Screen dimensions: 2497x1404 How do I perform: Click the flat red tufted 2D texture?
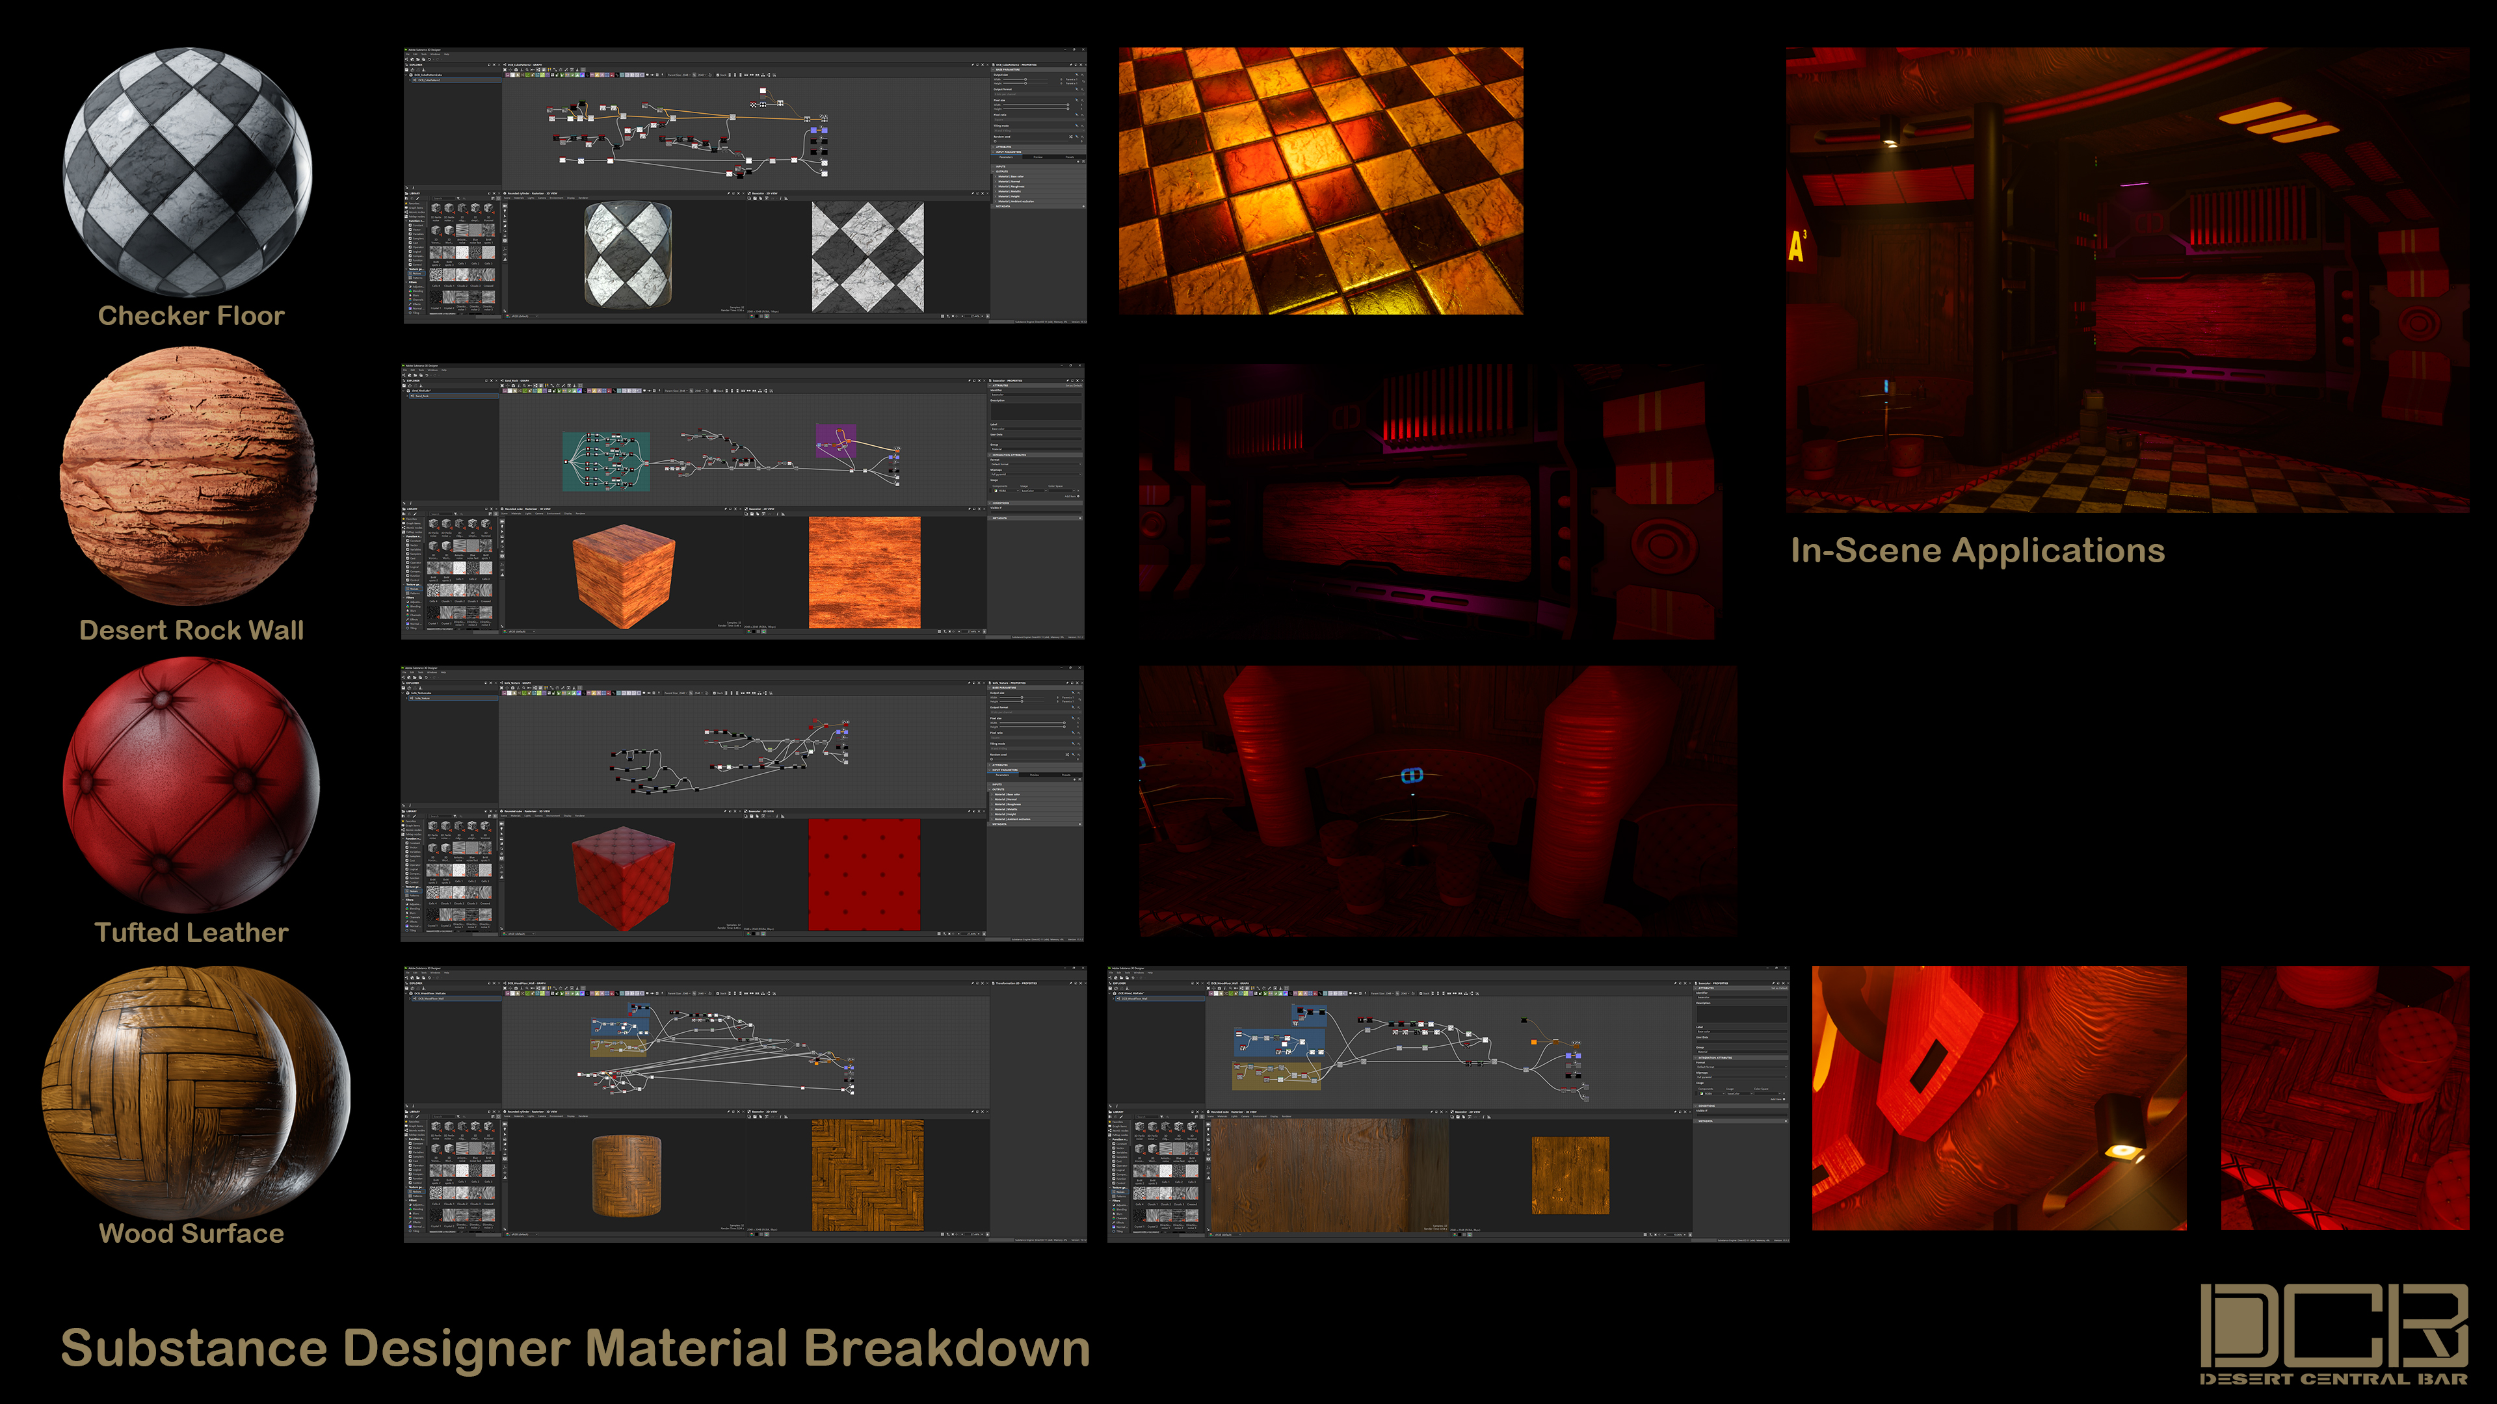pos(865,875)
